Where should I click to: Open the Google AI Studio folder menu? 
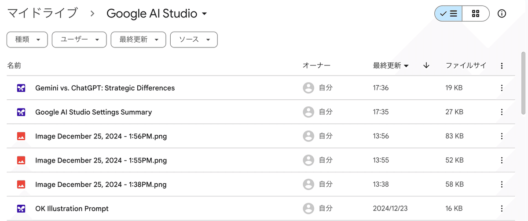[157, 14]
